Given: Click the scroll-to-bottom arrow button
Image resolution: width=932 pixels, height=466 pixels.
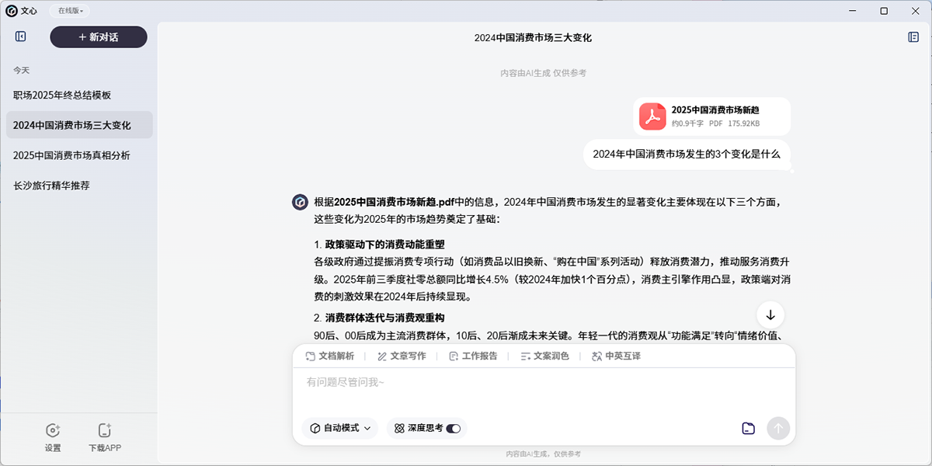Looking at the screenshot, I should [x=770, y=315].
